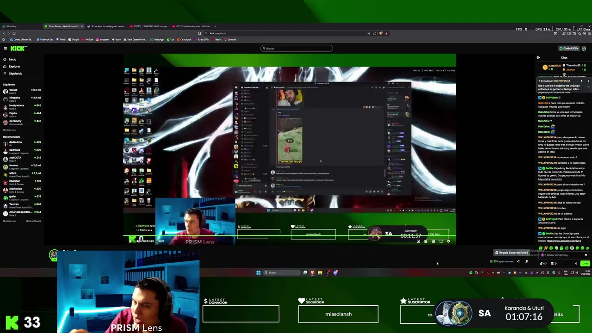Open Benjaz channel in followed list

(22, 91)
